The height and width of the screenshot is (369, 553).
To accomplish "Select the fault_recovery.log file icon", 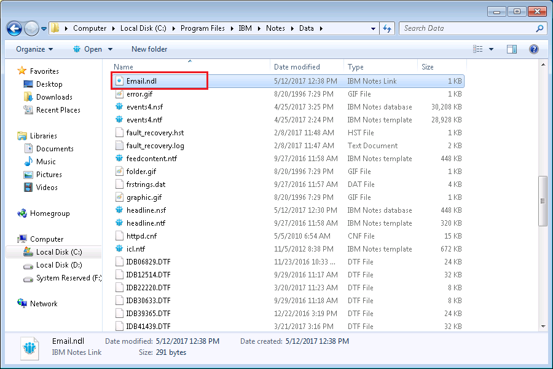I will pyautogui.click(x=119, y=146).
